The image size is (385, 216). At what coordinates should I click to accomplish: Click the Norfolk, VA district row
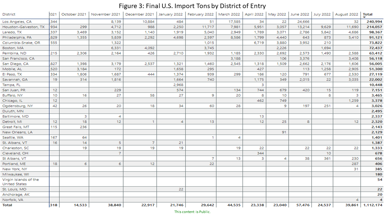tap(13, 200)
